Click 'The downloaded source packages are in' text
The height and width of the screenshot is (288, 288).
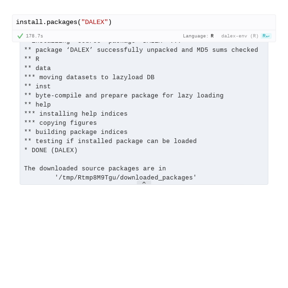(95, 168)
